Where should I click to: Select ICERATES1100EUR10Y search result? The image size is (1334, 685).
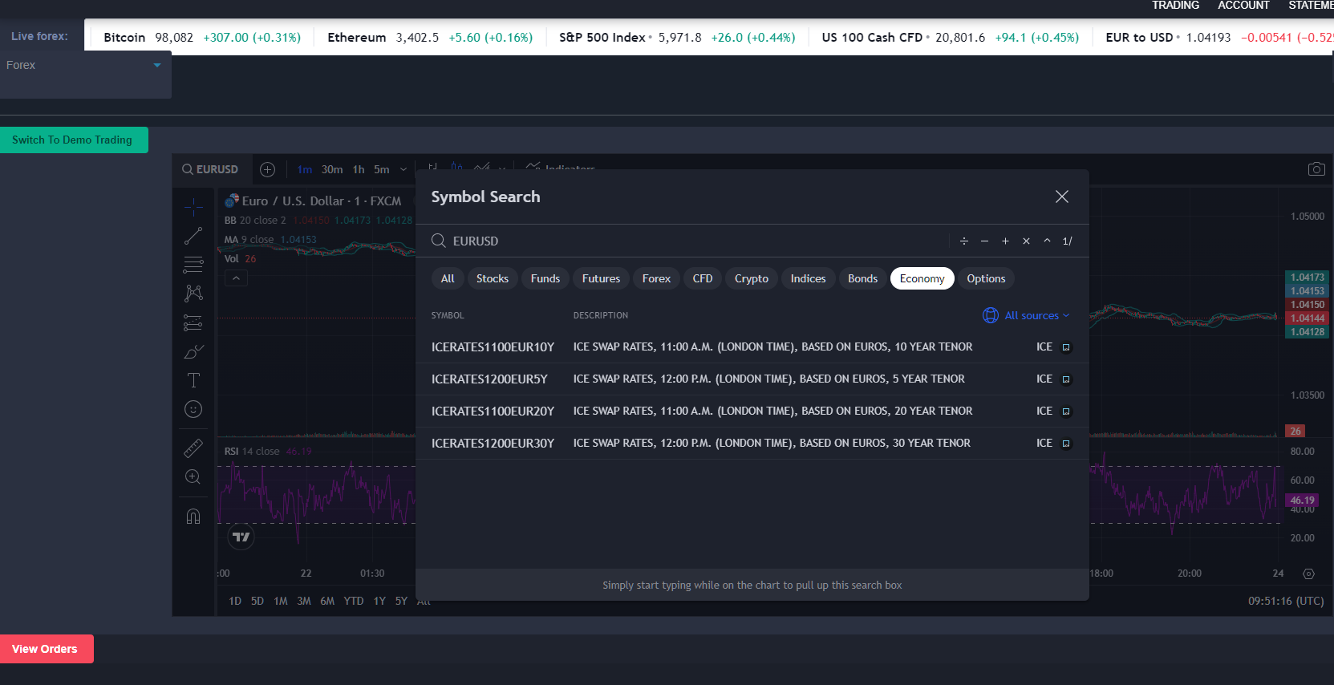tap(752, 347)
